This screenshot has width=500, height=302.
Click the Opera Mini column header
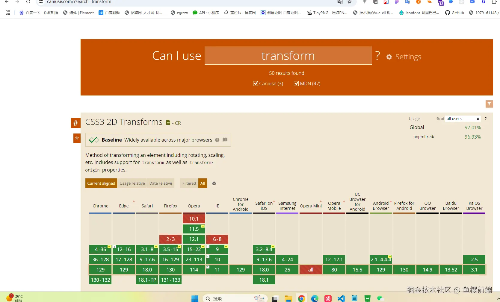click(x=311, y=206)
